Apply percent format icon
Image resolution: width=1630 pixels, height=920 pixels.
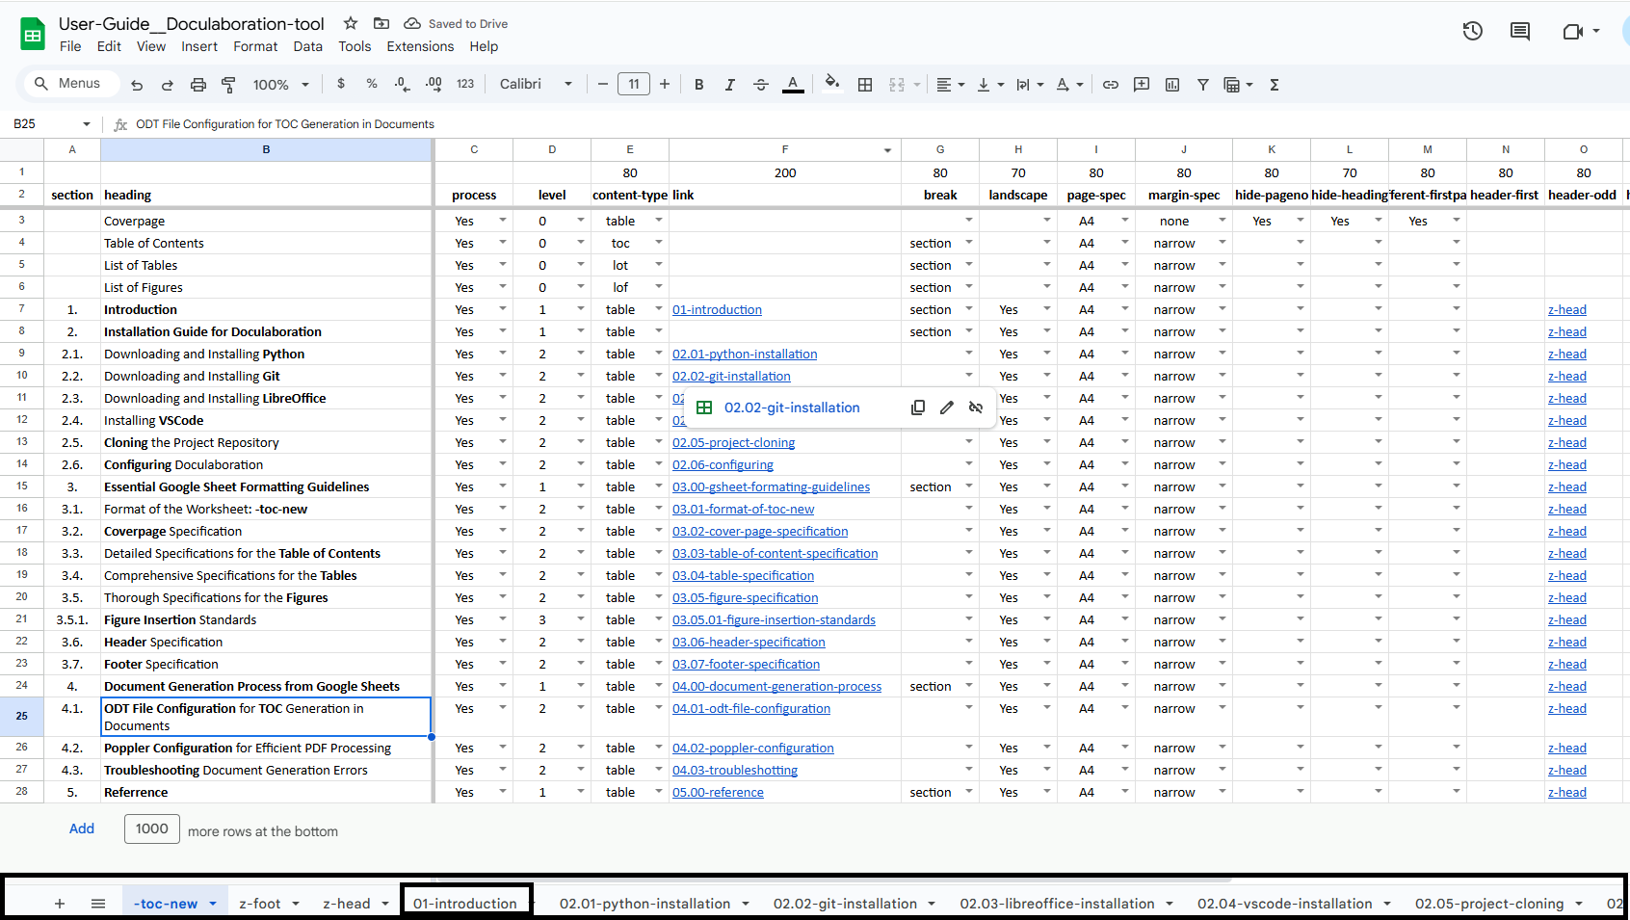[372, 84]
